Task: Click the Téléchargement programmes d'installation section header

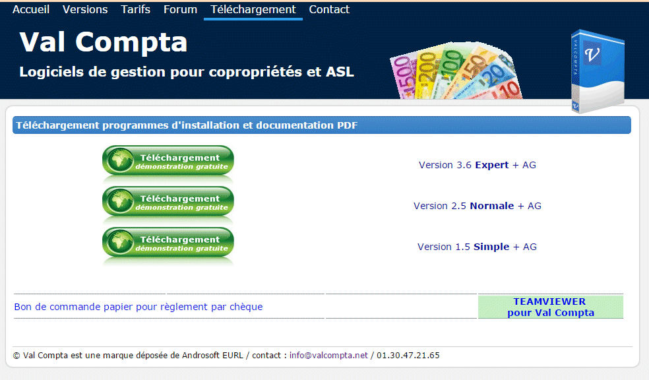Action: point(322,125)
